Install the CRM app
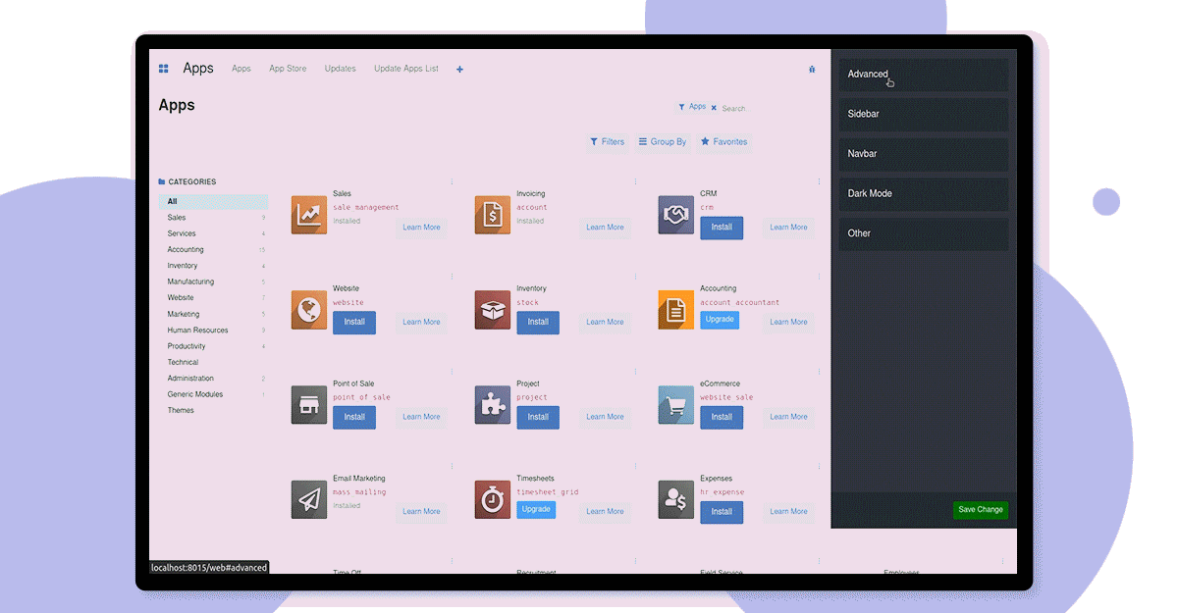 pos(722,228)
